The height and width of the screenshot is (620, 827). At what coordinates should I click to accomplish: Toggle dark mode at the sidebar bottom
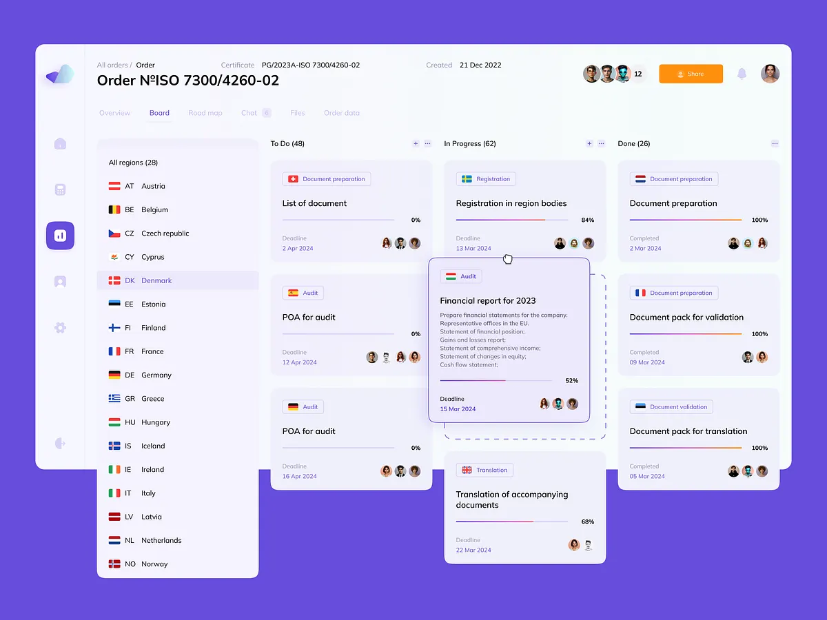pos(60,443)
